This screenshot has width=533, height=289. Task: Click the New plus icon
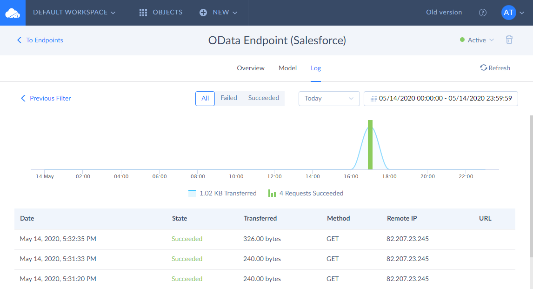203,13
